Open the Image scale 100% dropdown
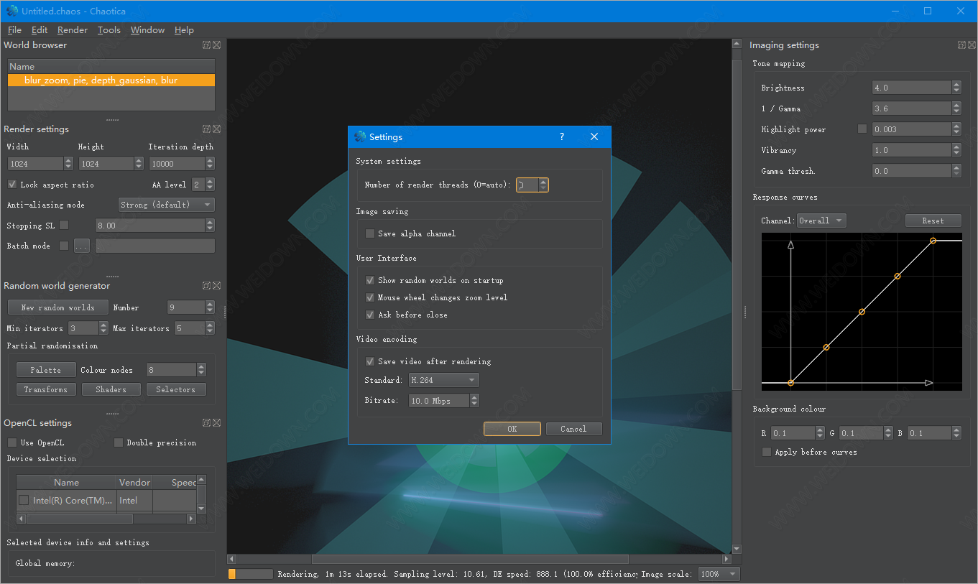This screenshot has width=978, height=584. pyautogui.click(x=719, y=574)
